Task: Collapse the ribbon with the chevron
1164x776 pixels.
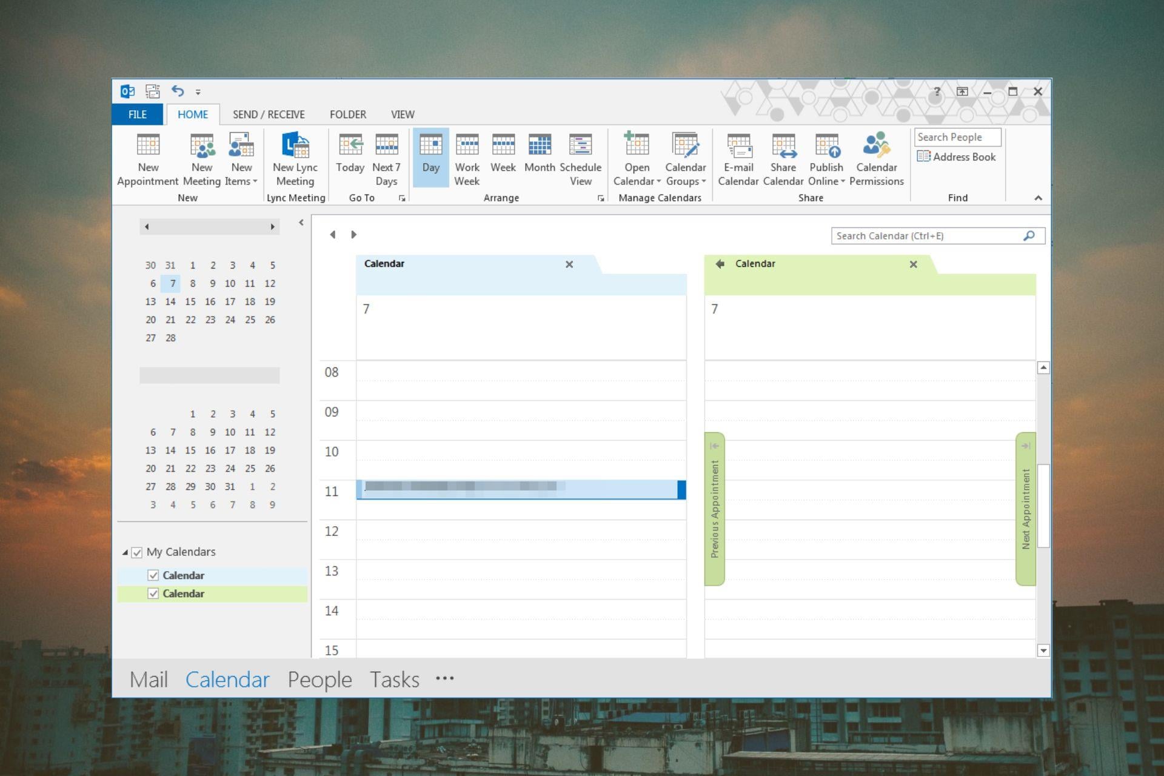Action: 1038,198
